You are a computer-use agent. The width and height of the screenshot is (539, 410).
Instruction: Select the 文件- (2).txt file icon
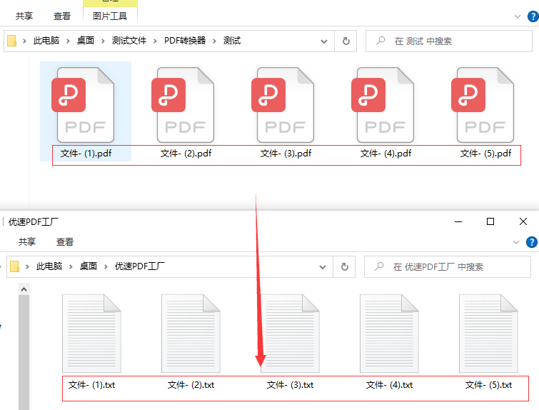click(191, 334)
